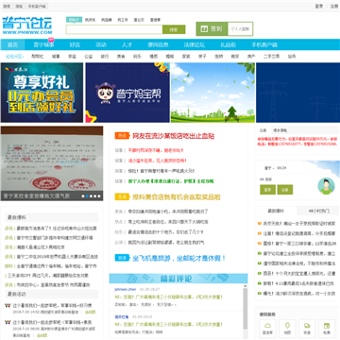340x340 pixels.
Task: Click the green 搜索 search button
Action: click(174, 29)
